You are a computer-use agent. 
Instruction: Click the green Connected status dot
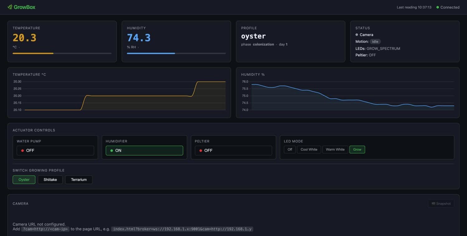pos(438,7)
